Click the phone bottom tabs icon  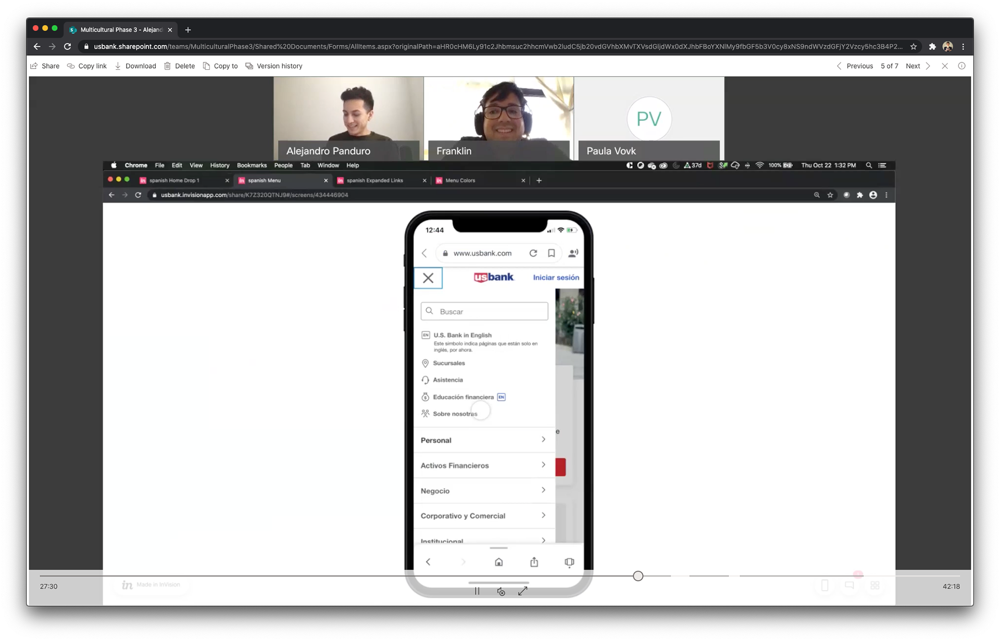click(x=569, y=562)
